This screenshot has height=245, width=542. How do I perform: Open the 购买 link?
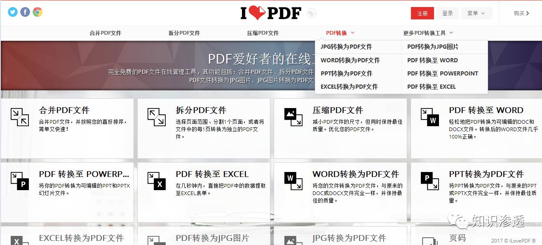[521, 13]
